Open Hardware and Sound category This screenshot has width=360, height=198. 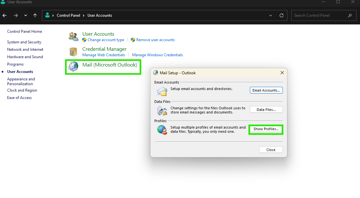click(x=25, y=57)
